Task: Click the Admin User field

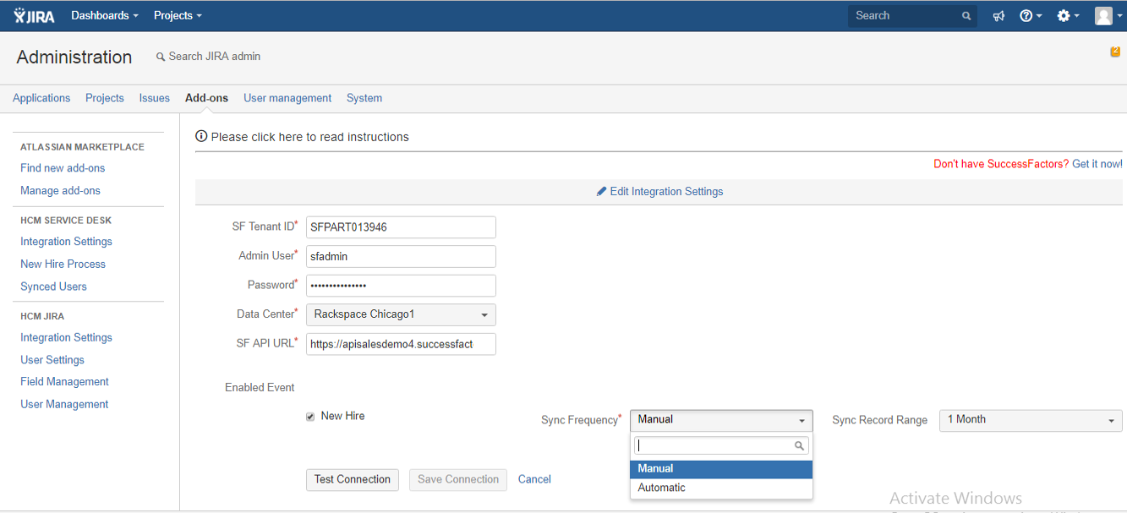Action: pos(401,256)
